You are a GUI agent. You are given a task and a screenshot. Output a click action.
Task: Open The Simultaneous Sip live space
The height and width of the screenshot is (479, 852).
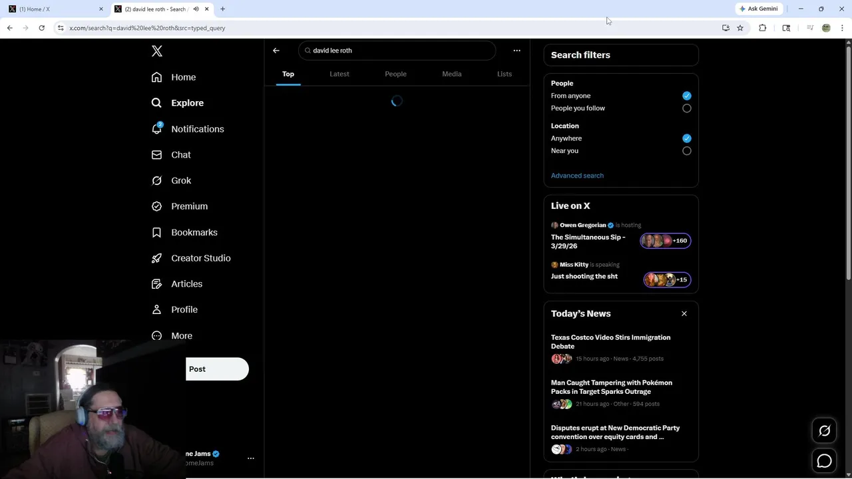tap(588, 241)
